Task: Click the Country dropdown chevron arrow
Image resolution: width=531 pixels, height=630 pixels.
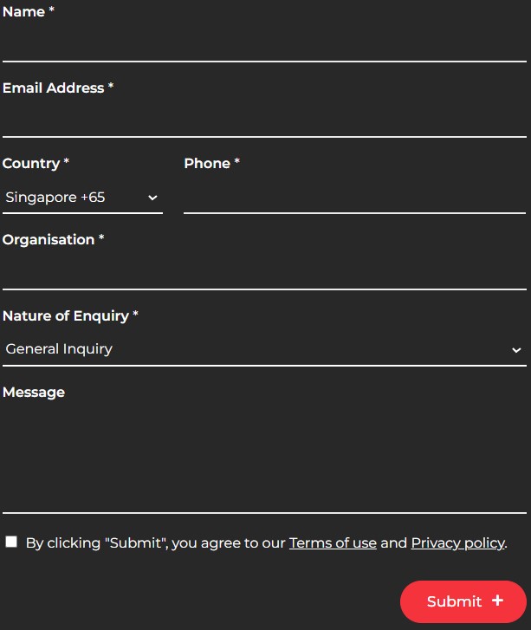Action: pos(152,198)
